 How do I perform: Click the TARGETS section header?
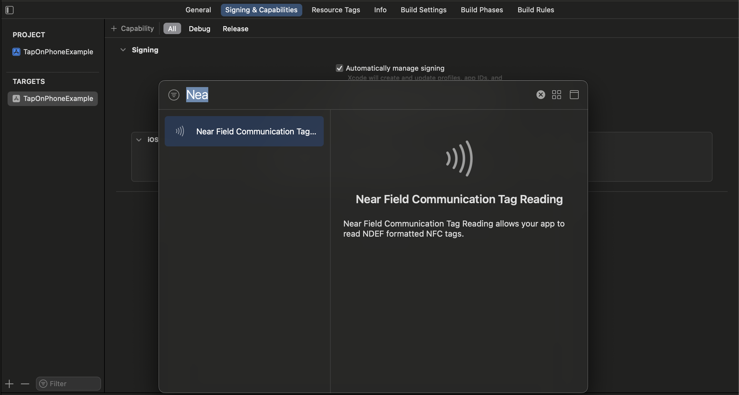[x=29, y=81]
